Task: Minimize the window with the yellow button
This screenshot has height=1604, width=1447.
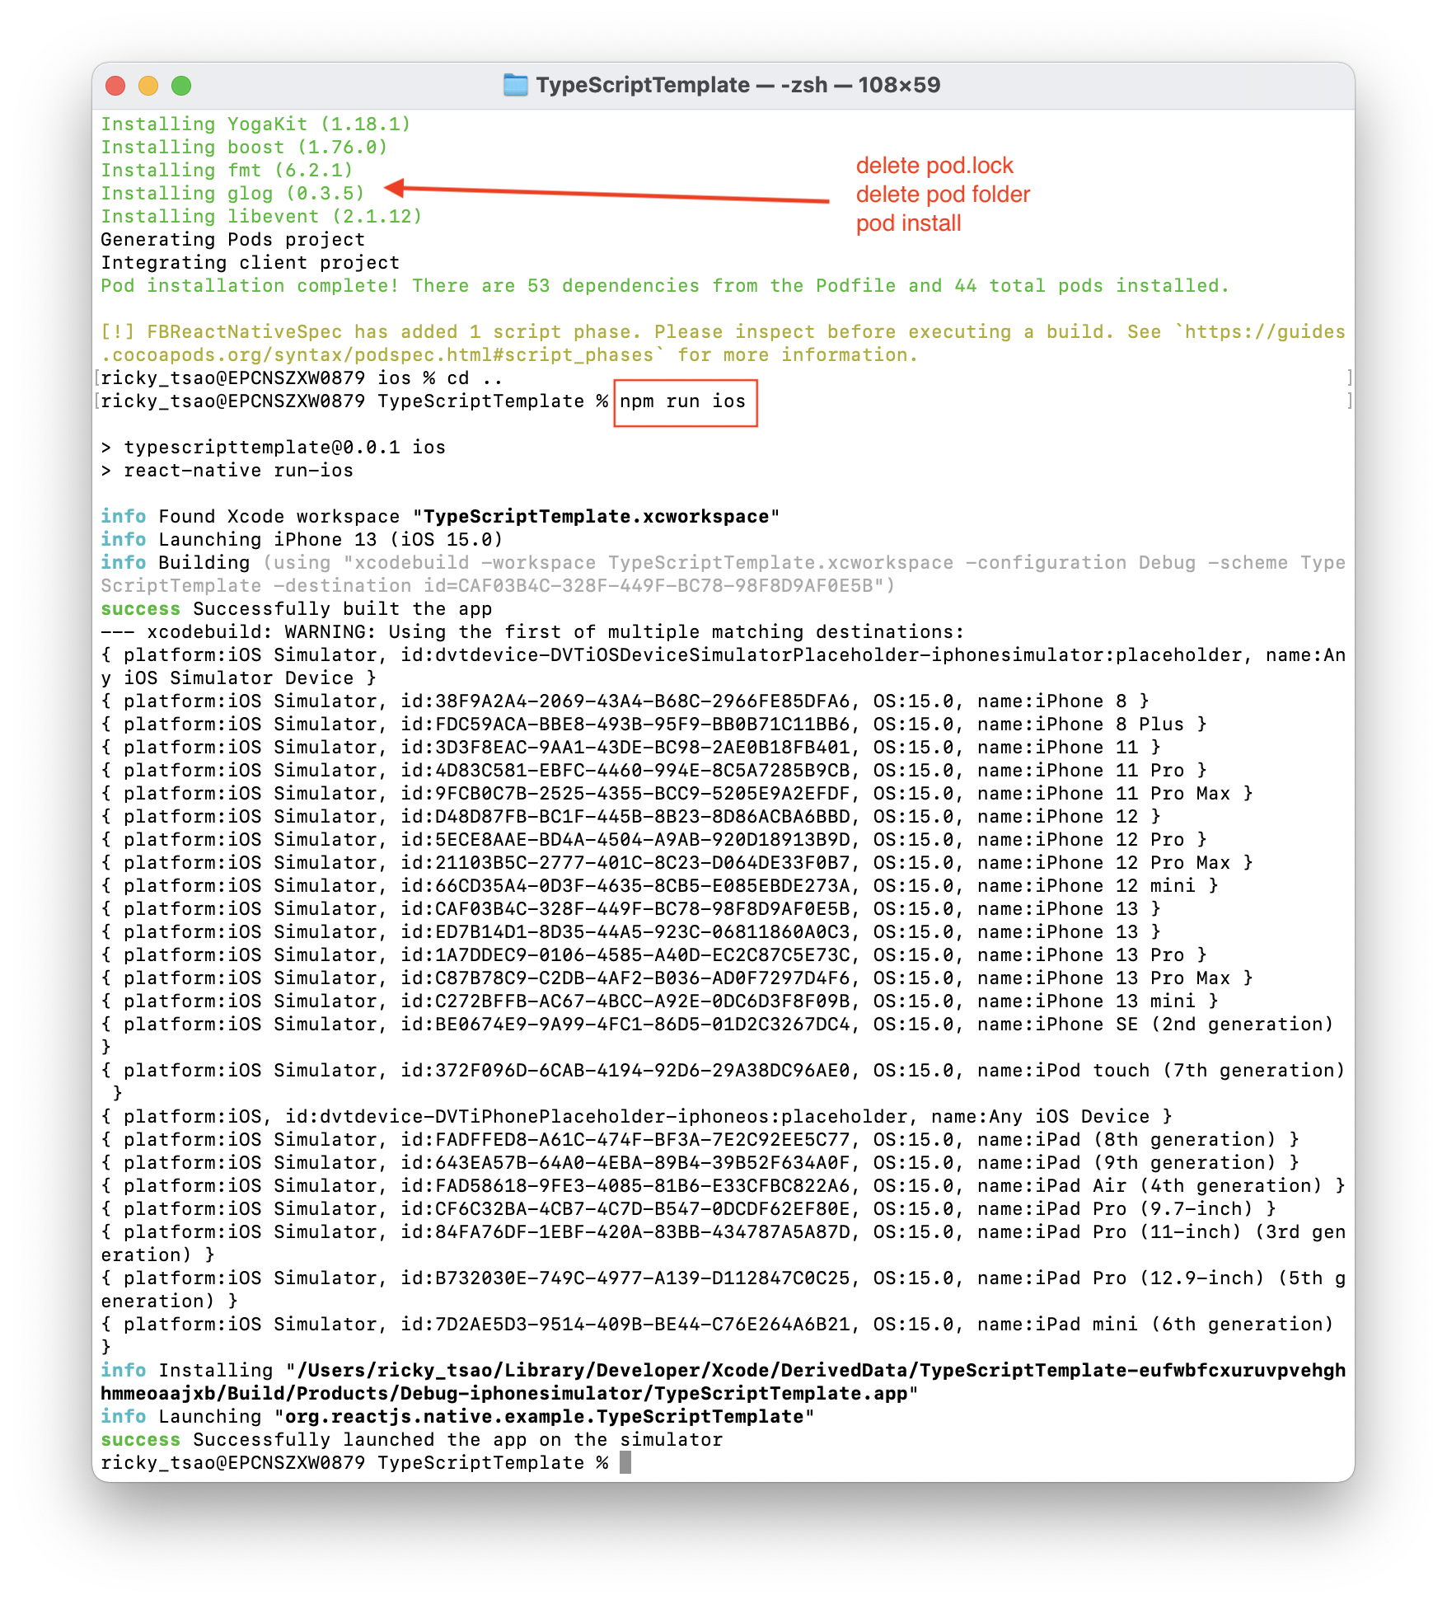Action: click(148, 85)
